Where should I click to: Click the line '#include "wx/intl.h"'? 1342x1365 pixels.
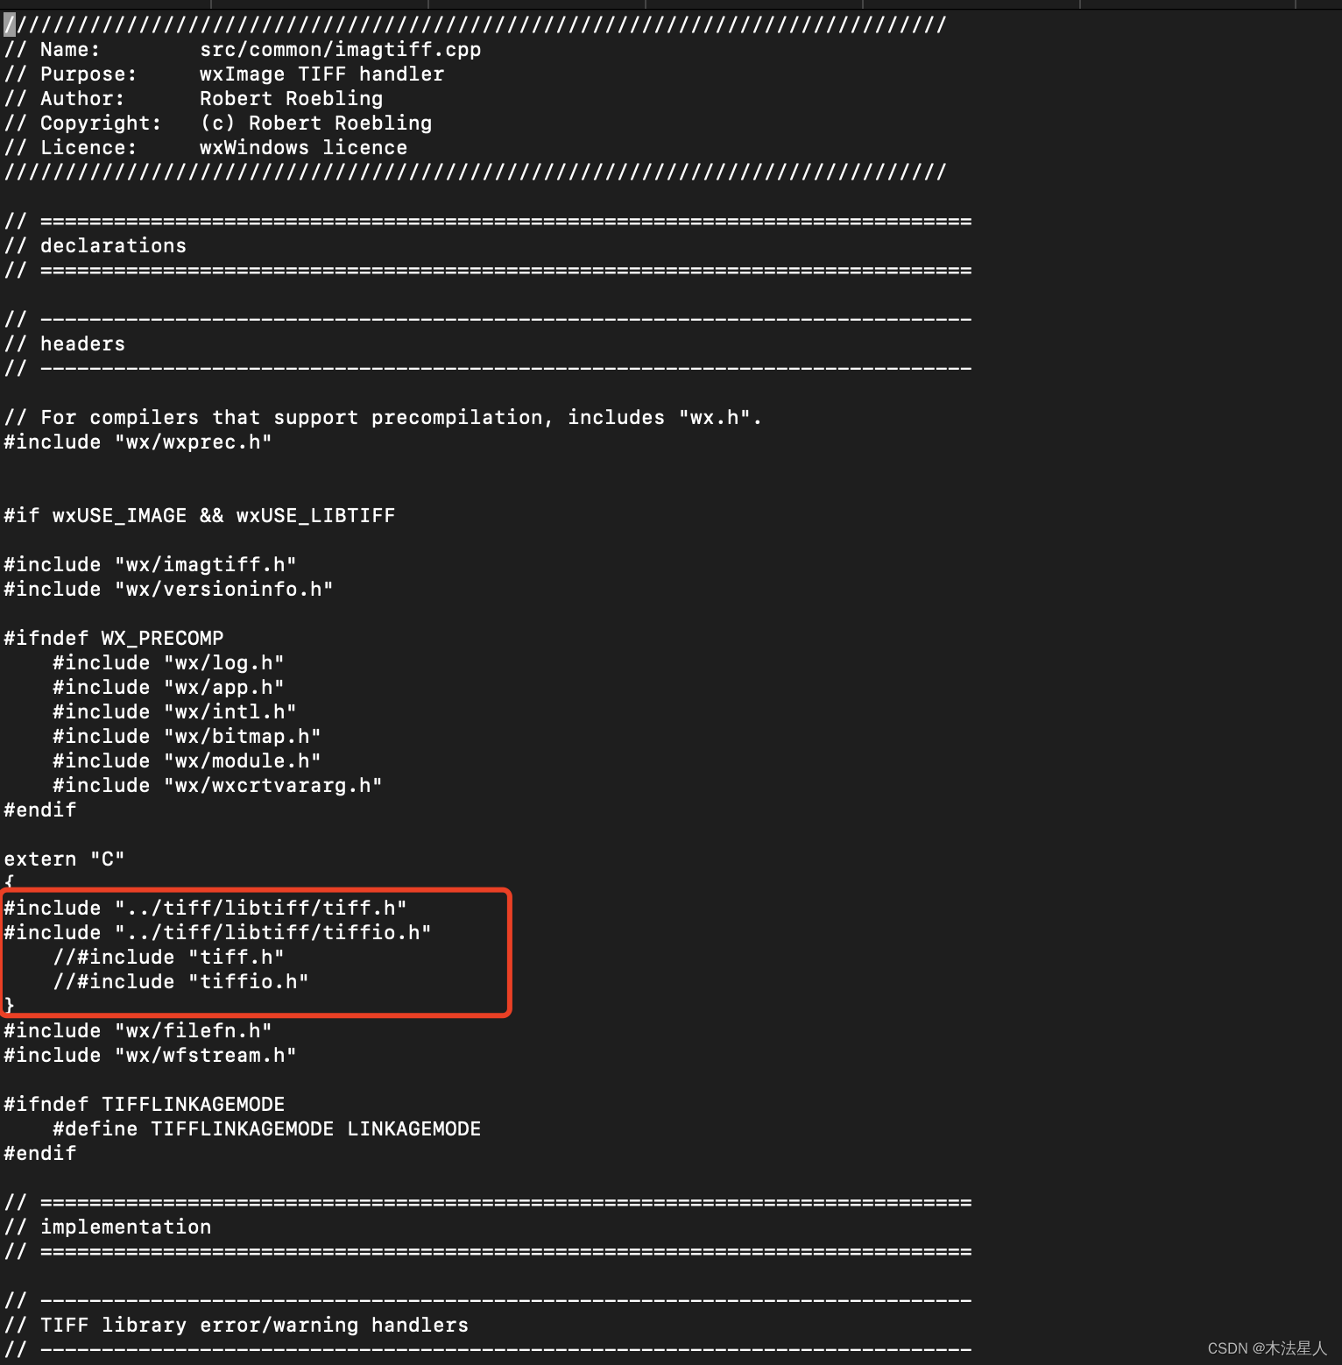(x=174, y=712)
